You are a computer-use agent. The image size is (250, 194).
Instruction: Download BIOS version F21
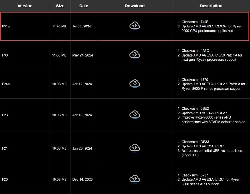pyautogui.click(x=135, y=148)
